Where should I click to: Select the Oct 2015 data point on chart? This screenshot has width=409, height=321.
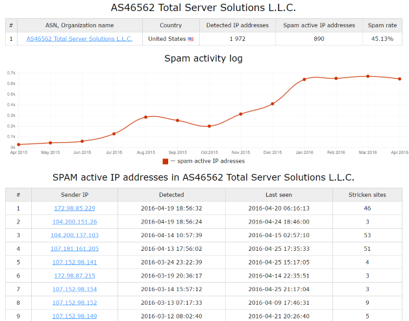click(209, 126)
